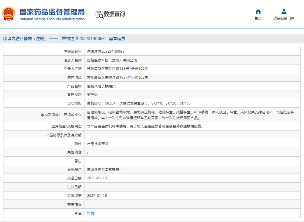This screenshot has height=222, width=304.
Task: Click the 国家药品监督管理局 site title
Action: [52, 12]
